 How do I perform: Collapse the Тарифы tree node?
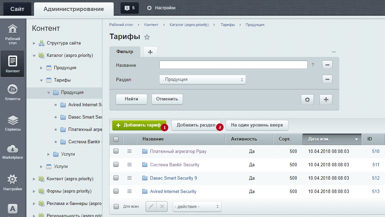coord(41,81)
